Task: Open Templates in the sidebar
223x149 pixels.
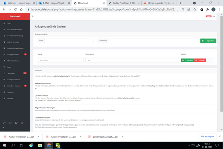Action: 11,73
